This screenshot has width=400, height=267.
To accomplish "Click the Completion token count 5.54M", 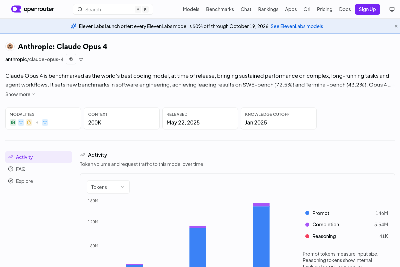I will (x=381, y=225).
